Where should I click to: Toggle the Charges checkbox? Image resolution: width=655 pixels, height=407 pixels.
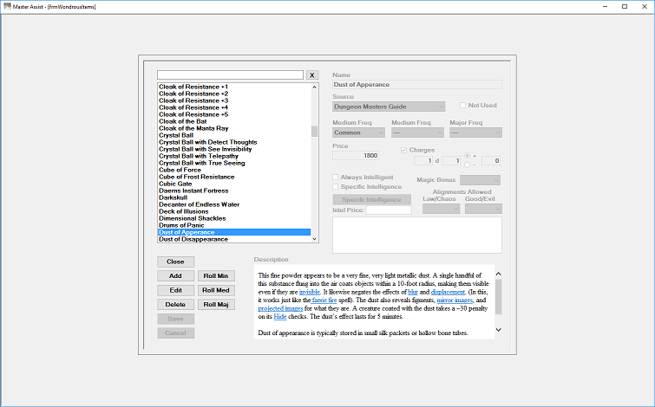tap(403, 150)
